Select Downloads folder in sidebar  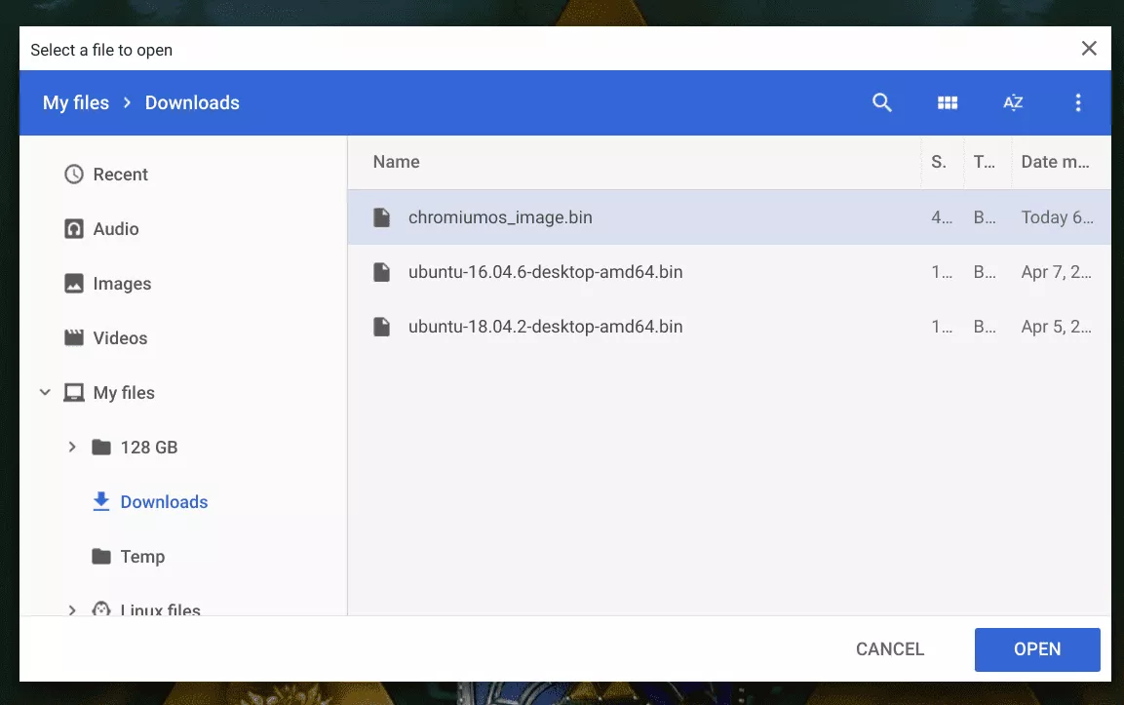164,502
